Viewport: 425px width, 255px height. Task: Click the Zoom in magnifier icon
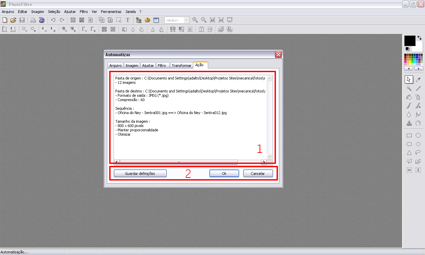(195, 20)
